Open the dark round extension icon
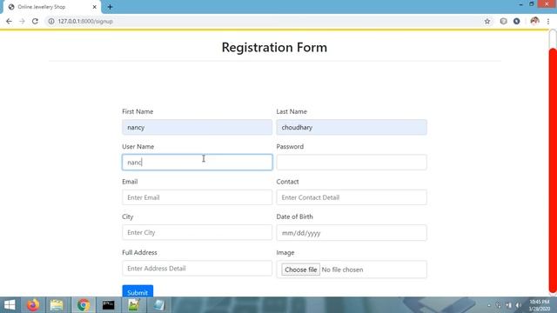Screen dimensions: 557x313 tap(516, 21)
